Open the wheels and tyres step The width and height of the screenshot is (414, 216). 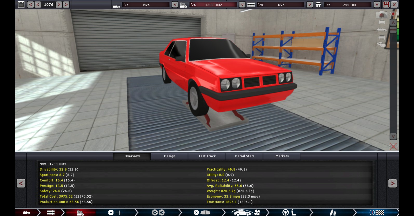[158, 213]
